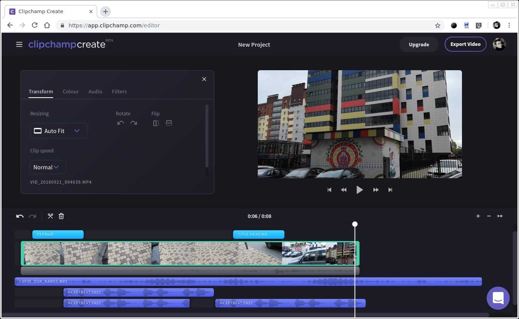Click the New Project title
Screen dimensions: 519x319
click(x=254, y=45)
